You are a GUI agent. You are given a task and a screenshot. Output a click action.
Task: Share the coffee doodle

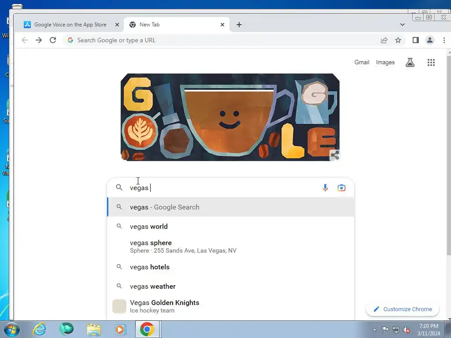coord(335,155)
